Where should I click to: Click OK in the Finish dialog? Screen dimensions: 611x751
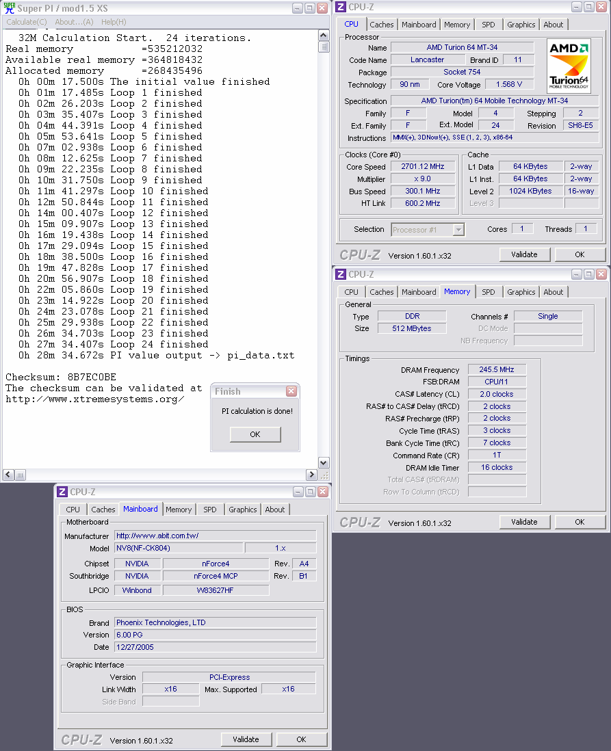[255, 434]
